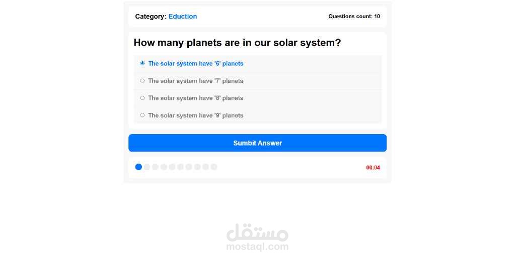Select the radio button for '7' planets
Viewport: 515px width, 257px height.
click(142, 80)
